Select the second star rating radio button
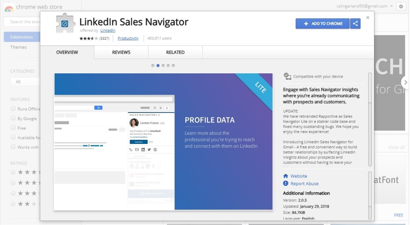The width and height of the screenshot is (410, 225). [x=13, y=183]
